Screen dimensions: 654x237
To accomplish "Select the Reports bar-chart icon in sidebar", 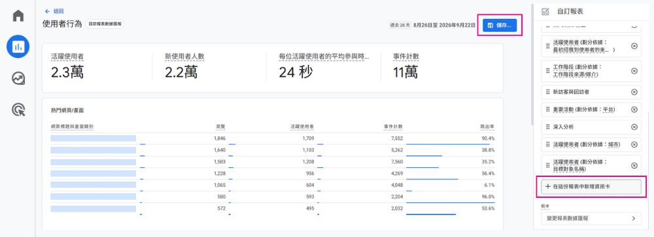I will 18,46.
